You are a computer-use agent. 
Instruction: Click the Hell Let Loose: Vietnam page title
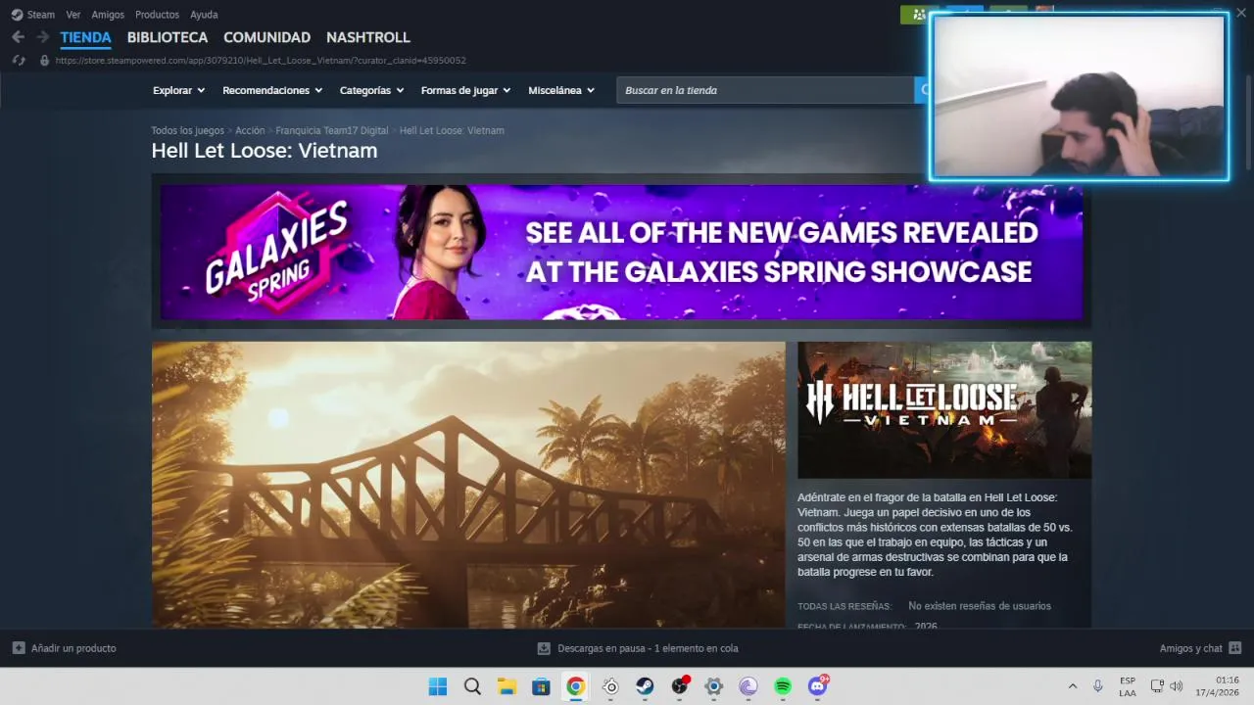coord(265,150)
